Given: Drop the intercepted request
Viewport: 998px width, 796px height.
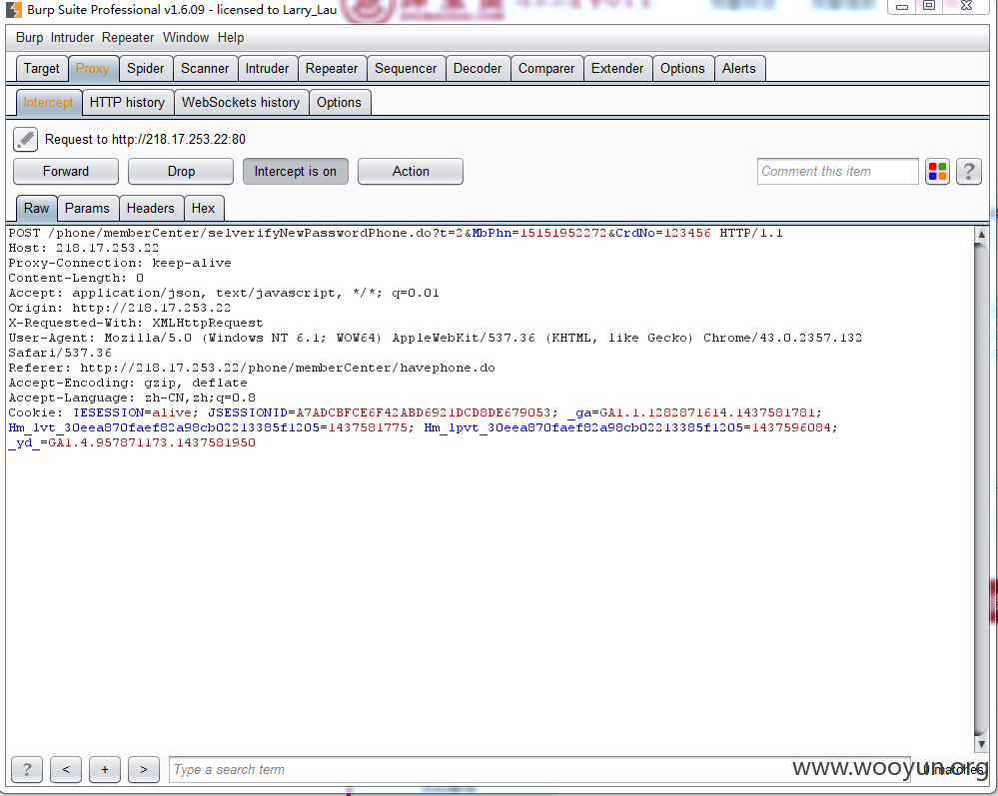Looking at the screenshot, I should [181, 171].
